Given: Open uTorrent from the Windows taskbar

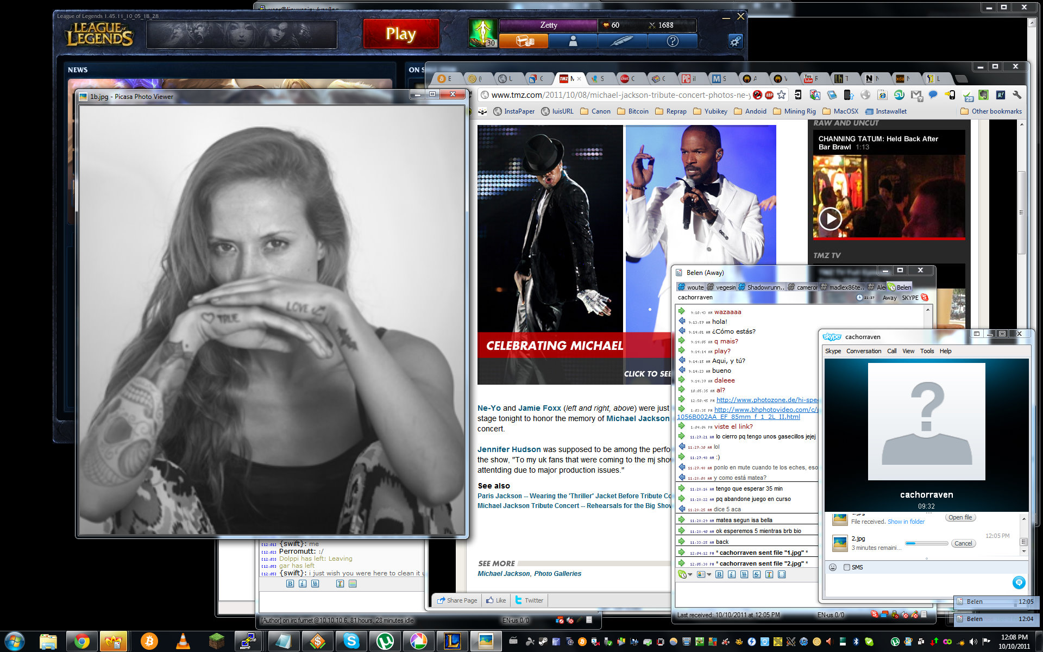Looking at the screenshot, I should [x=385, y=641].
